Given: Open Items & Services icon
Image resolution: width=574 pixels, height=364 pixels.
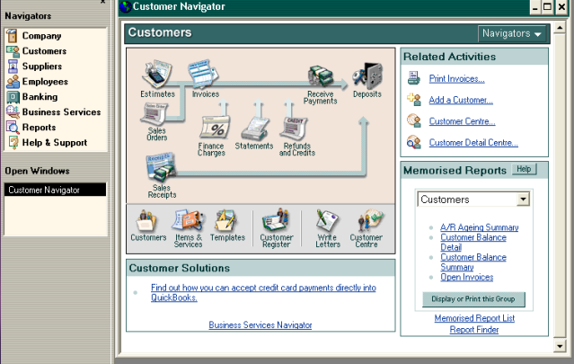Looking at the screenshot, I should coord(188,221).
